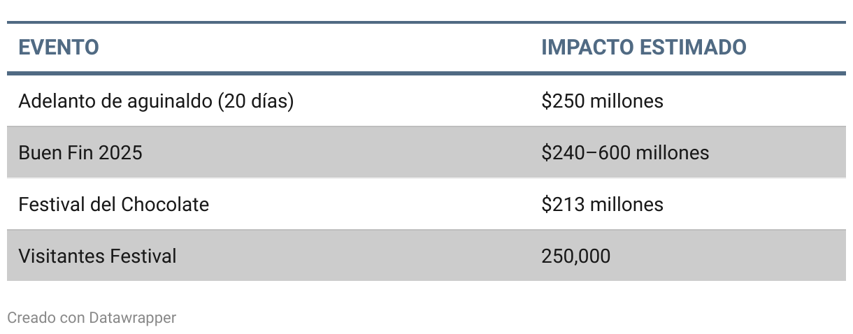Viewport: 853px width, 334px height.
Task: Click the IMPACTO ESTIMADO column header
Action: [643, 48]
